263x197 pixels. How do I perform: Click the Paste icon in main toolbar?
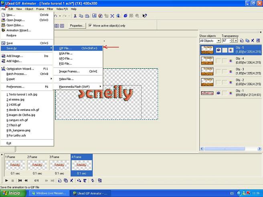87,16
